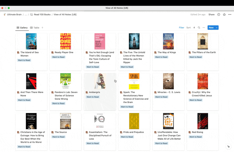Click the page icon beside Red Rising
The height and width of the screenshot is (152, 234).
pyautogui.click(x=190, y=132)
